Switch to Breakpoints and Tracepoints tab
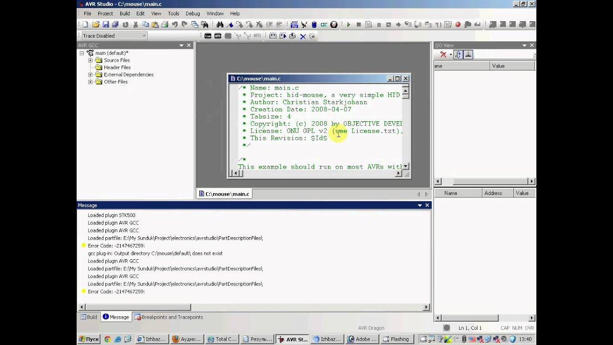The height and width of the screenshot is (345, 613). coord(169,317)
